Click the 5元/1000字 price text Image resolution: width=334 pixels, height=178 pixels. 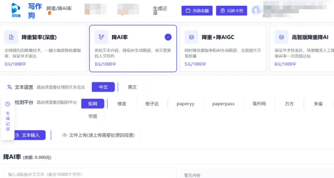pyautogui.click(x=195, y=64)
